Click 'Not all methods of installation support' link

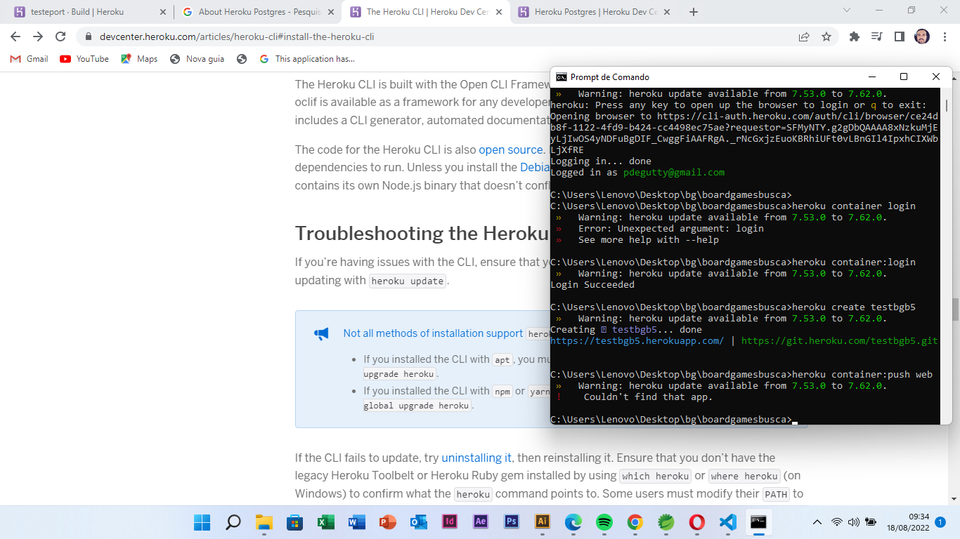pos(433,333)
